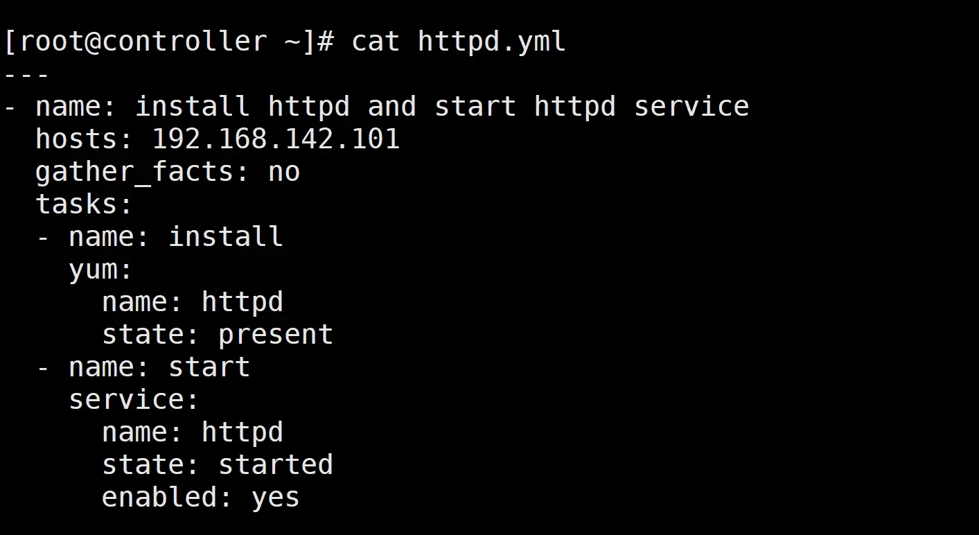Click the "hosts:" key
This screenshot has height=535, width=979.
click(85, 139)
